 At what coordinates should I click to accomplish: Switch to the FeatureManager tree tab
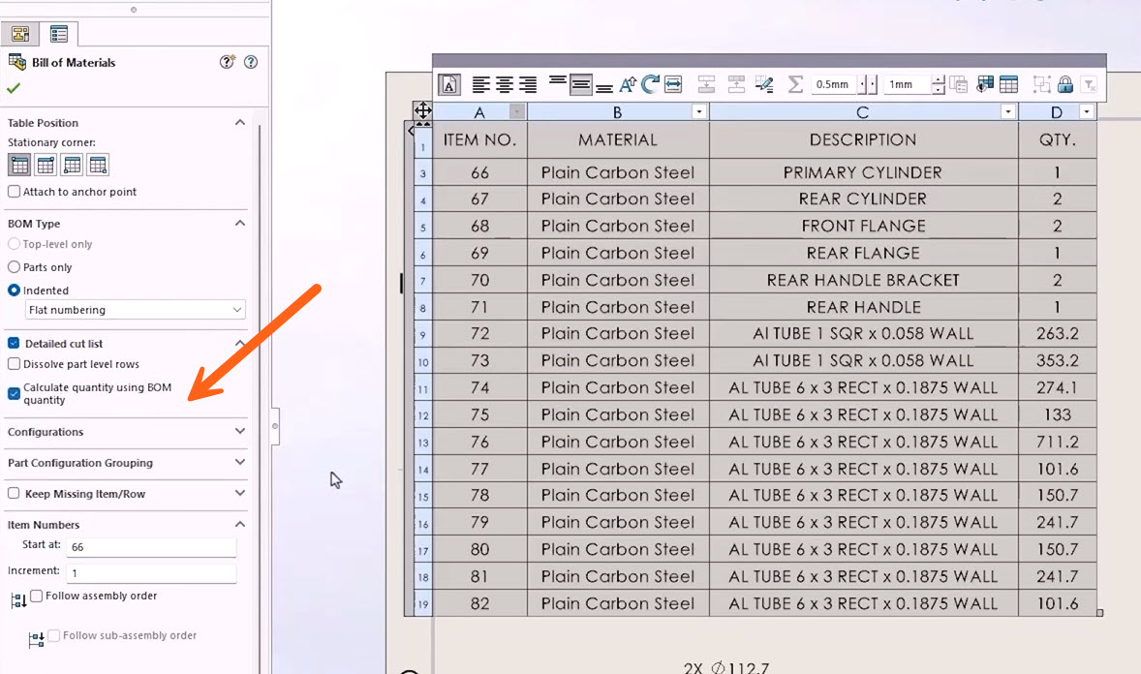click(x=19, y=34)
